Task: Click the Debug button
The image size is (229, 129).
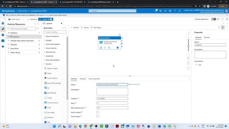Action: pos(85,28)
